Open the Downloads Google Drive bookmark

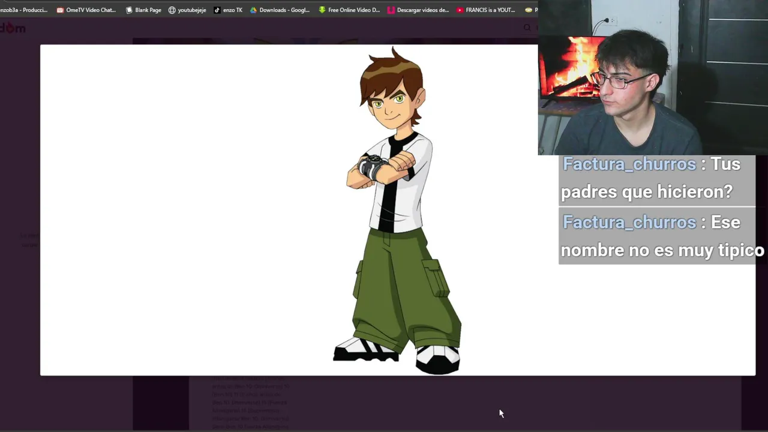coord(280,10)
